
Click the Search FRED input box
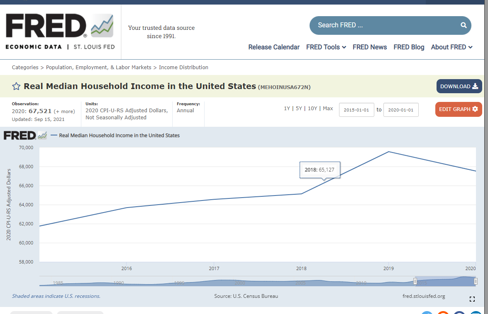tap(386, 25)
